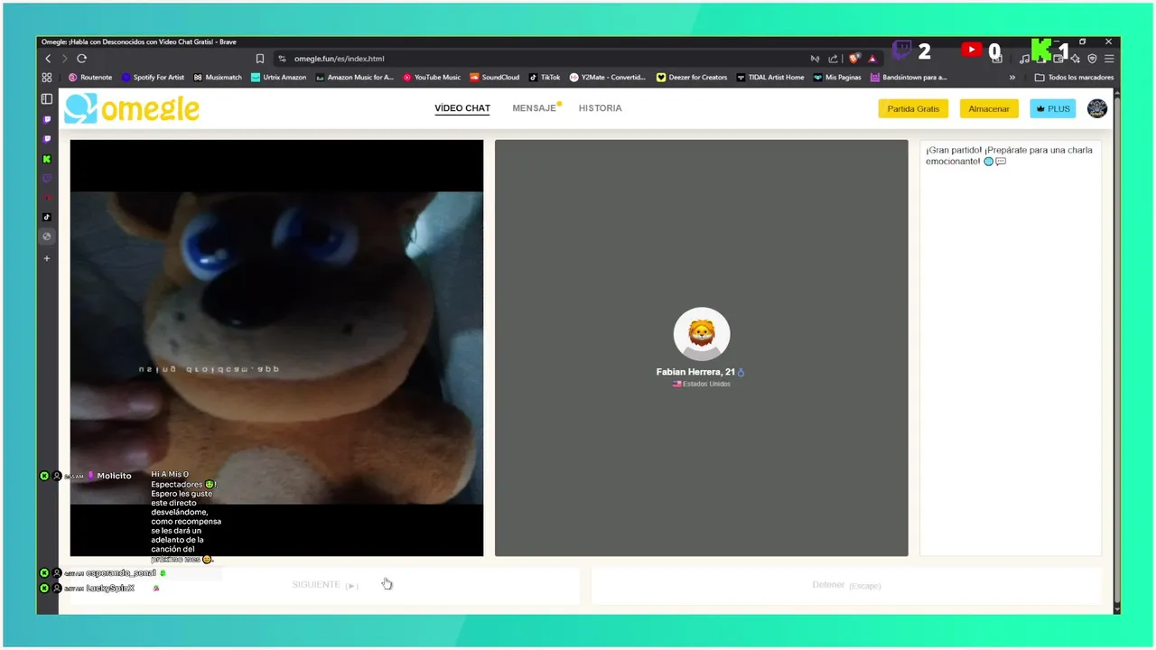The height and width of the screenshot is (650, 1156).
Task: Open red icon in Brave sidebar
Action: [47, 198]
